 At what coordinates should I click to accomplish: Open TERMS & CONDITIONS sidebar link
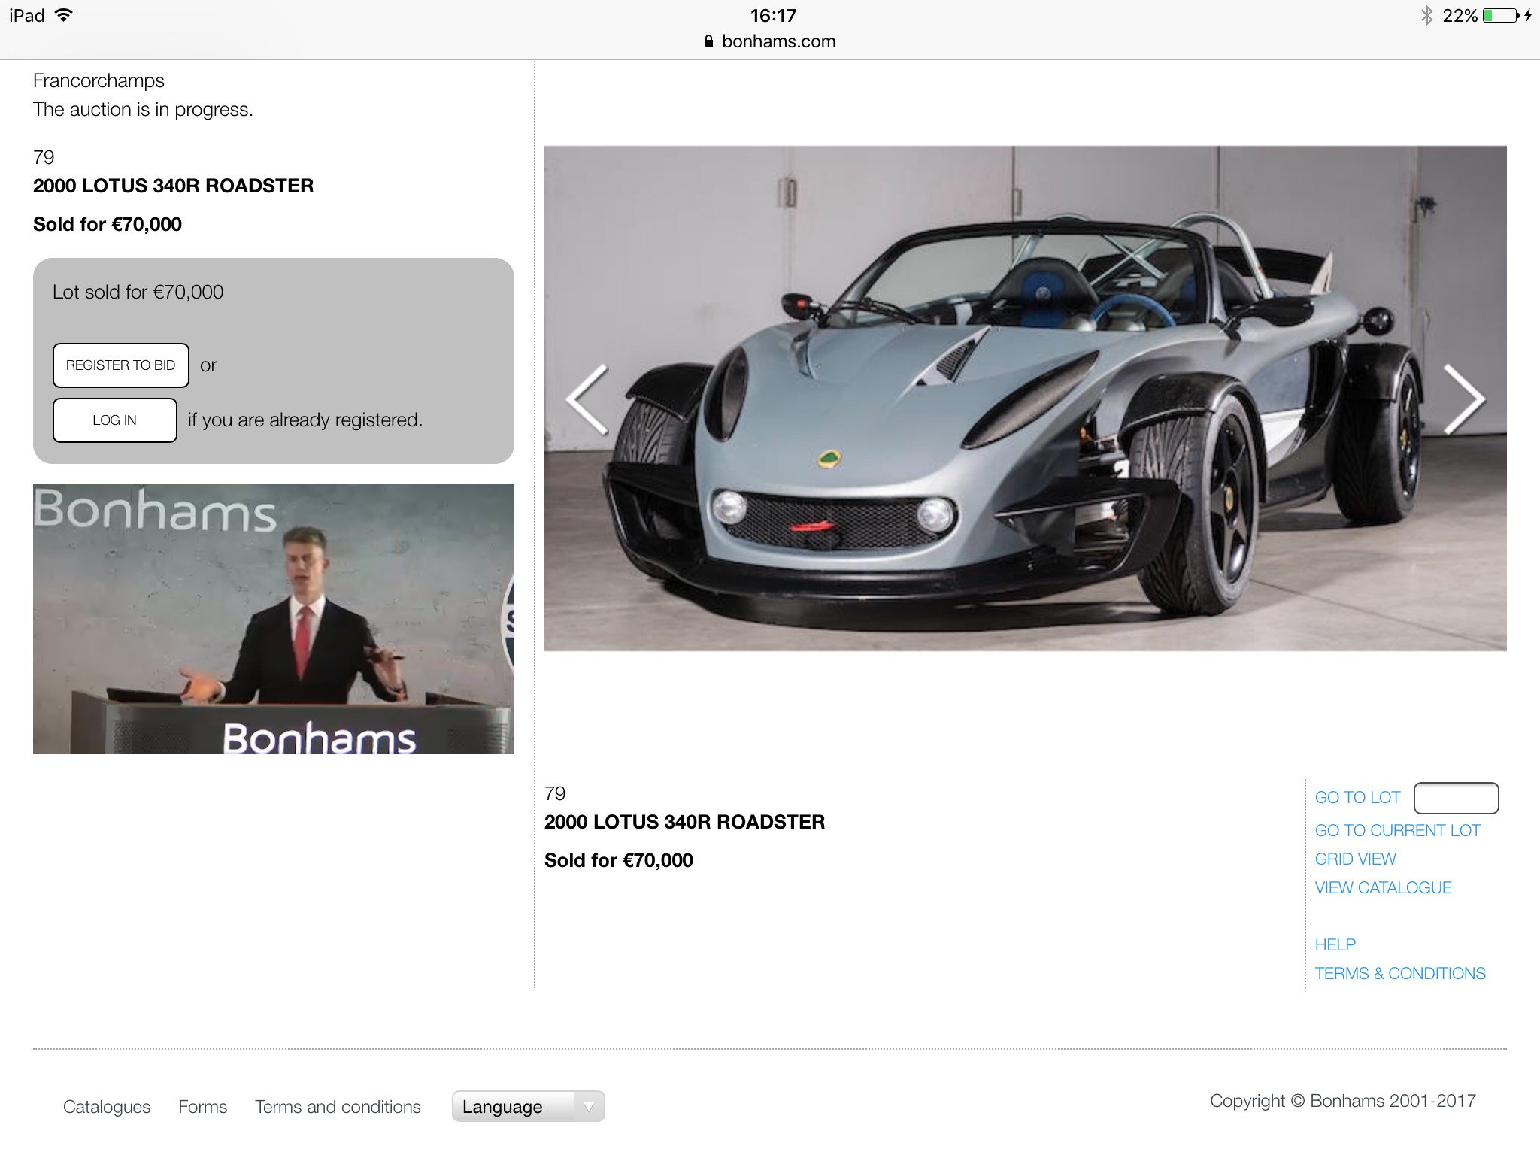tap(1399, 973)
